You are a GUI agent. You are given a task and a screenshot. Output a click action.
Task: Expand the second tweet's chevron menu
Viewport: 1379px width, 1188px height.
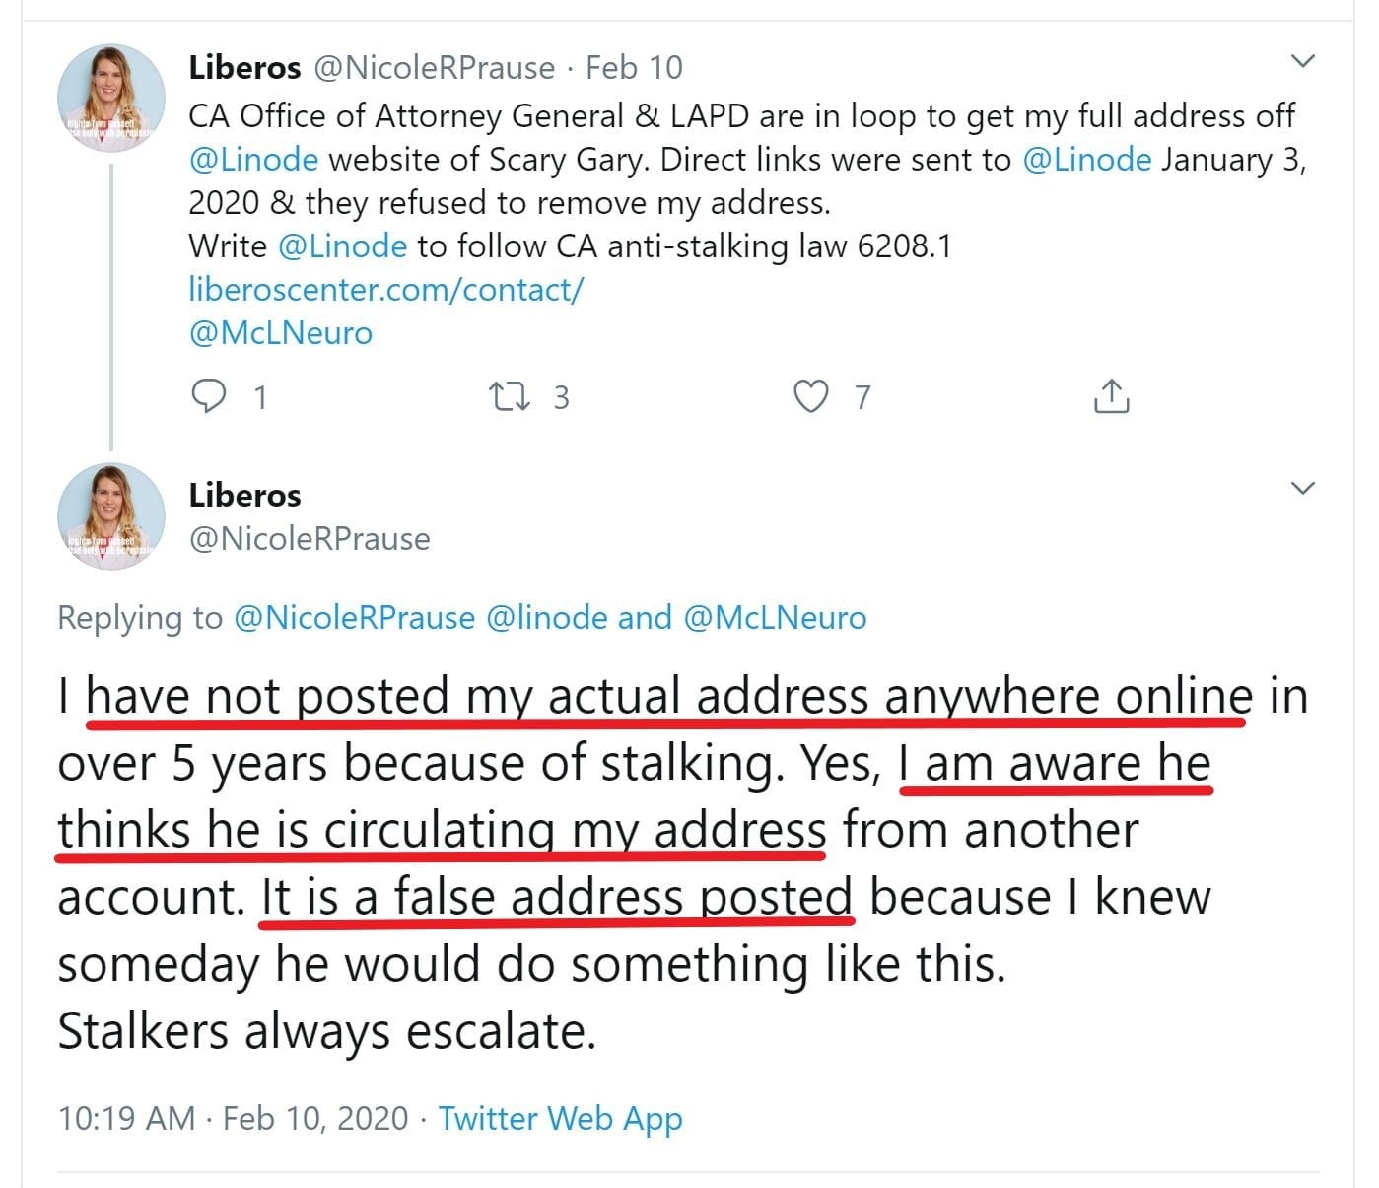tap(1302, 488)
